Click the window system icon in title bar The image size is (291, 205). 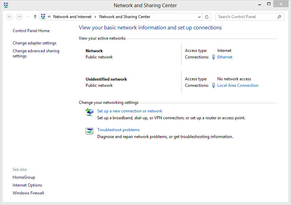click(6, 5)
